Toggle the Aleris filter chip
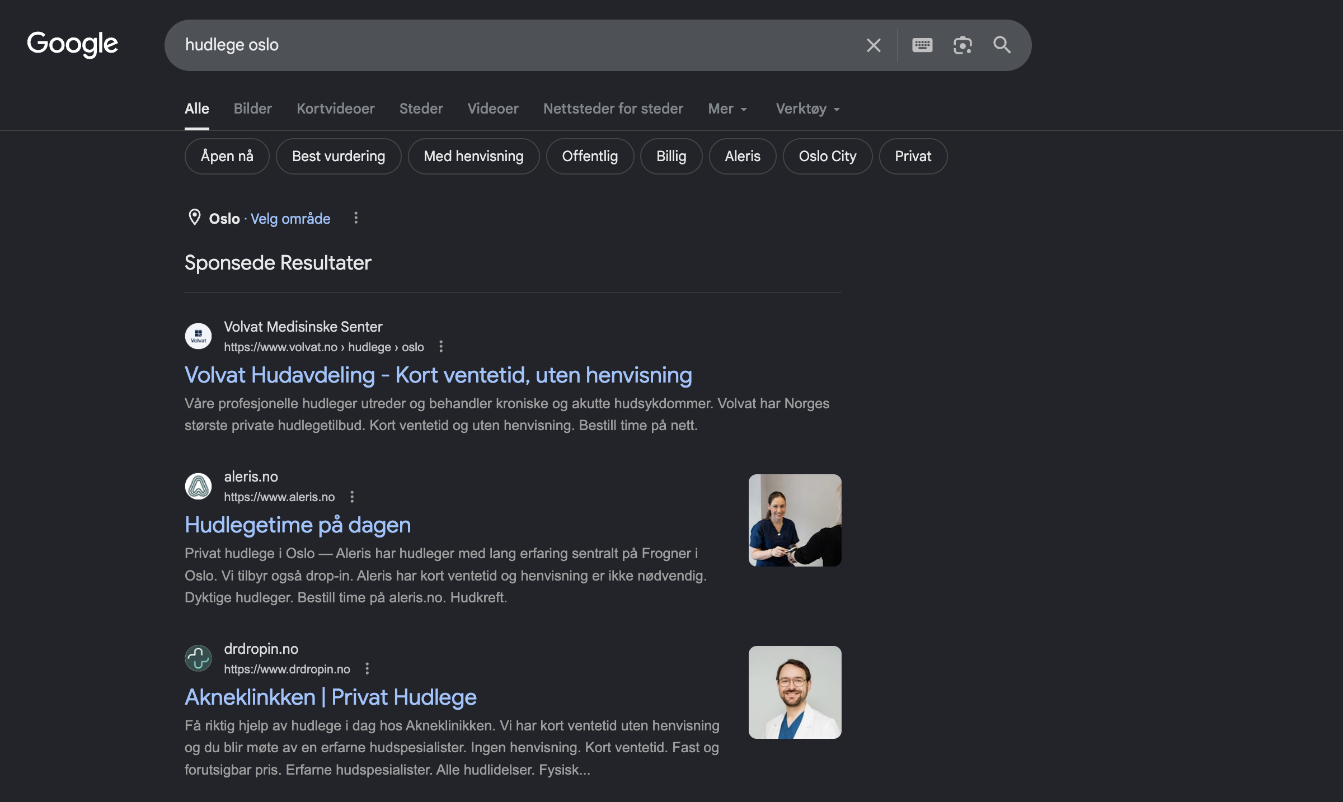The height and width of the screenshot is (802, 1343). [x=743, y=156]
